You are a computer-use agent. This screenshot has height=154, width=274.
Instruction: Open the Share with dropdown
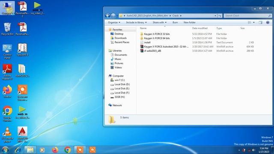(x=160, y=22)
